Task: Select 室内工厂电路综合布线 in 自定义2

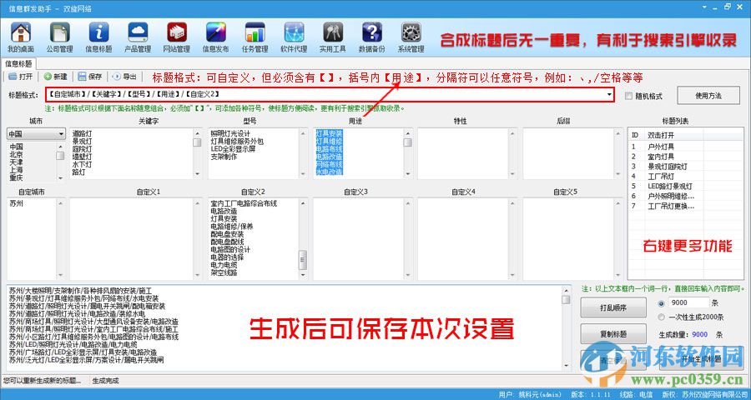Action: click(x=244, y=203)
